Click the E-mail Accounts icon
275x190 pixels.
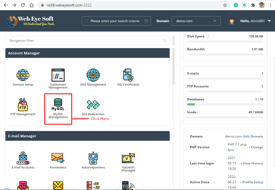click(x=23, y=160)
